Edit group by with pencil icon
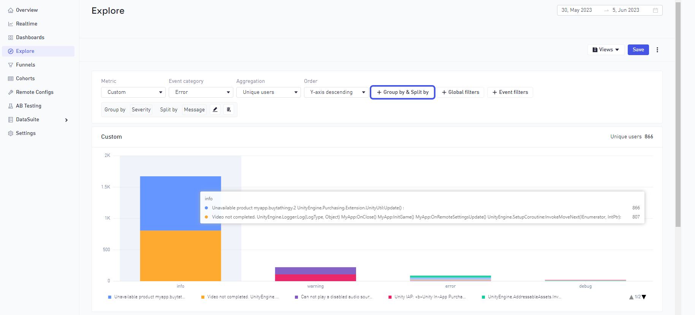The width and height of the screenshot is (695, 315). 215,109
